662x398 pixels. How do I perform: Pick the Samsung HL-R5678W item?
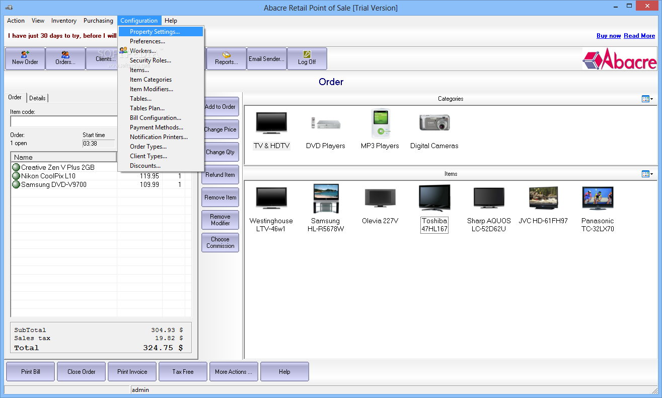(x=326, y=198)
